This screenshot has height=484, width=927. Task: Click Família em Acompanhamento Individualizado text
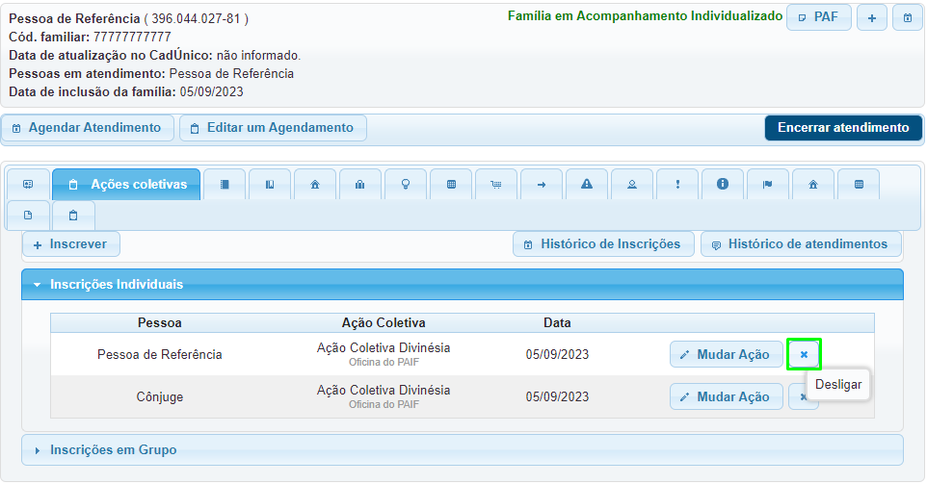645,16
